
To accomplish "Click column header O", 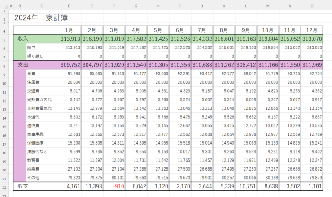I will pyautogui.click(x=312, y=6).
